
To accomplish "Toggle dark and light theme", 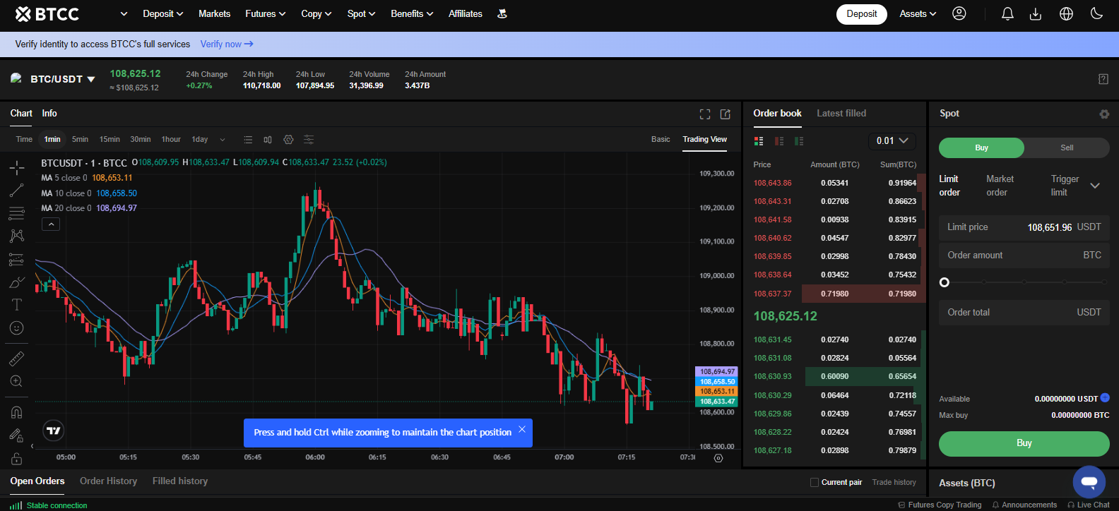I will pyautogui.click(x=1097, y=13).
